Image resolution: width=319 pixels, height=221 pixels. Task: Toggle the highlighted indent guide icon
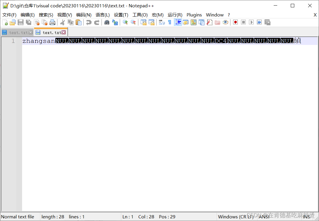pyautogui.click(x=178, y=22)
